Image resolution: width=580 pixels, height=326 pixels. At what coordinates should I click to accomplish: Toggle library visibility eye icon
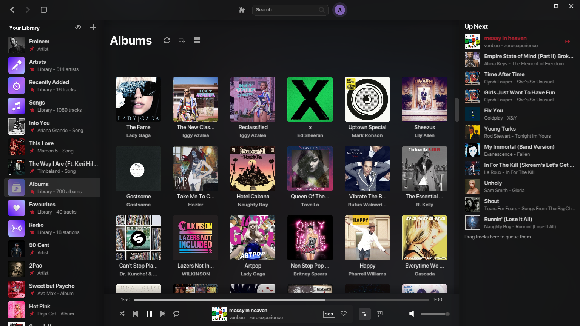tap(78, 27)
